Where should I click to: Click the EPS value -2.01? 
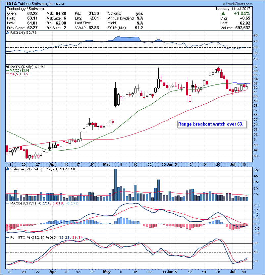click(x=94, y=18)
